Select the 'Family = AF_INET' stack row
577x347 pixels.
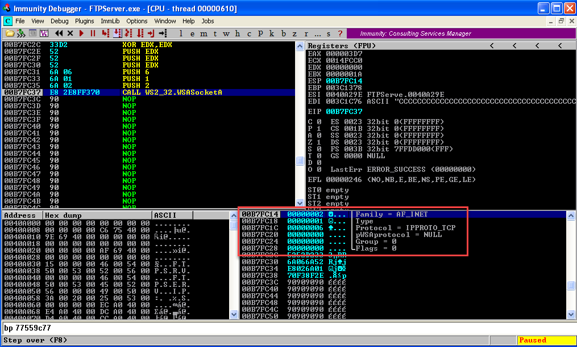coord(403,214)
